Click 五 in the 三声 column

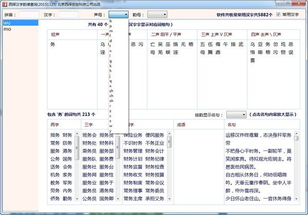pos(203,44)
